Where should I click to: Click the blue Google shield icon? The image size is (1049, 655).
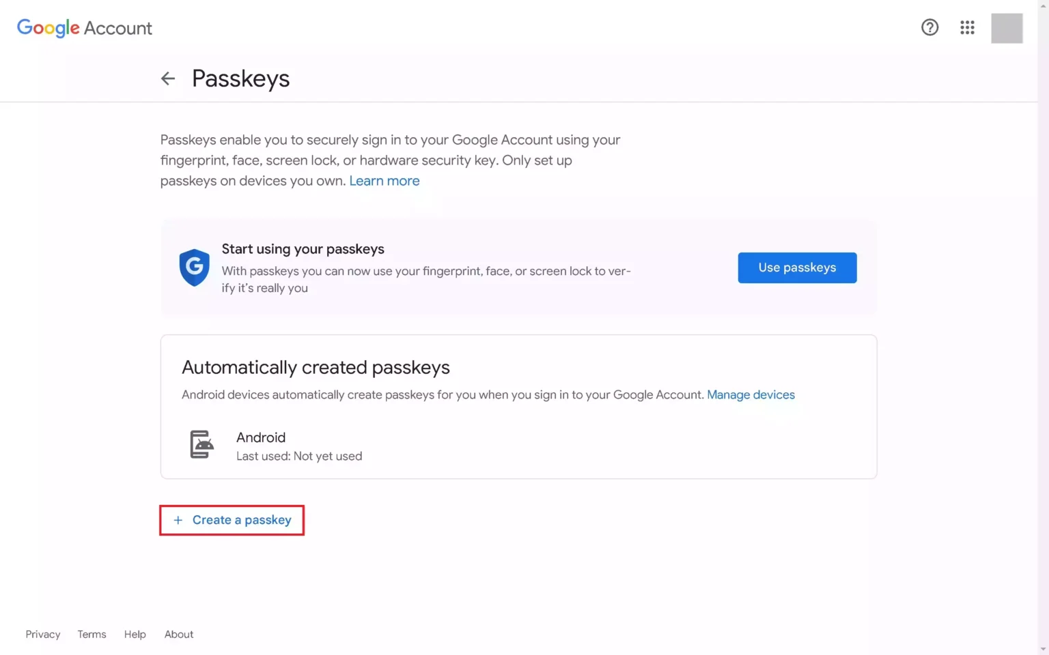194,267
